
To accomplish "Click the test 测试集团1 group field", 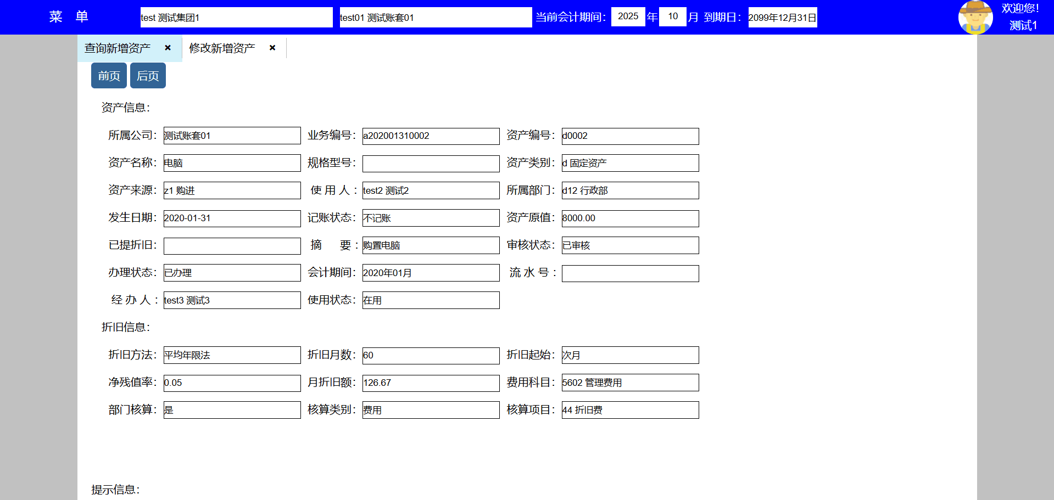I will pos(236,18).
